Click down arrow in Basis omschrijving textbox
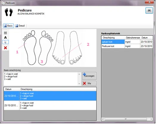 click(x=79, y=84)
